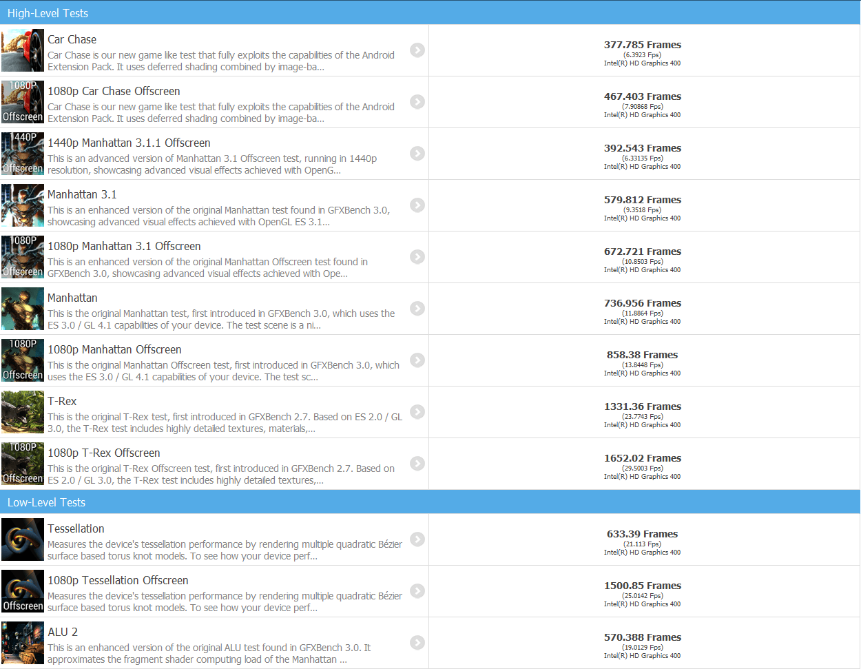Open the Car Chase test title
Image resolution: width=861 pixels, height=669 pixels.
[x=72, y=40]
